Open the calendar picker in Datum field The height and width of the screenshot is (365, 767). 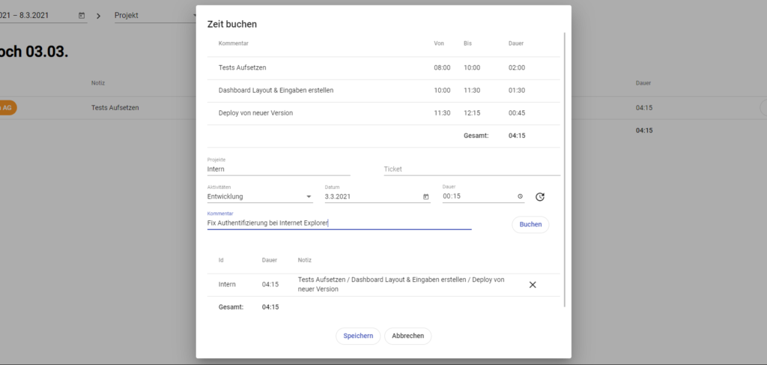pyautogui.click(x=425, y=197)
